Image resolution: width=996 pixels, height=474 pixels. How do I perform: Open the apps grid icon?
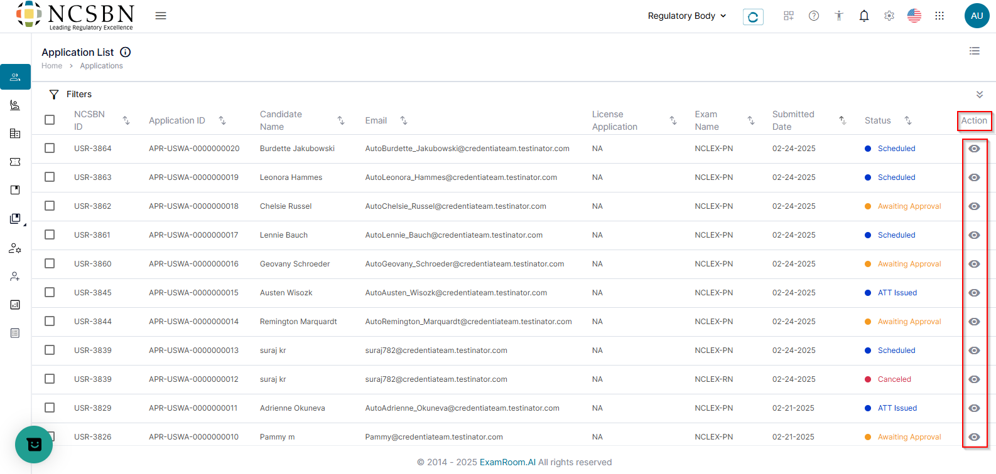[x=939, y=16]
